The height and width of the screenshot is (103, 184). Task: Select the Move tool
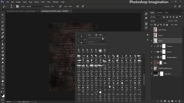click(3, 15)
